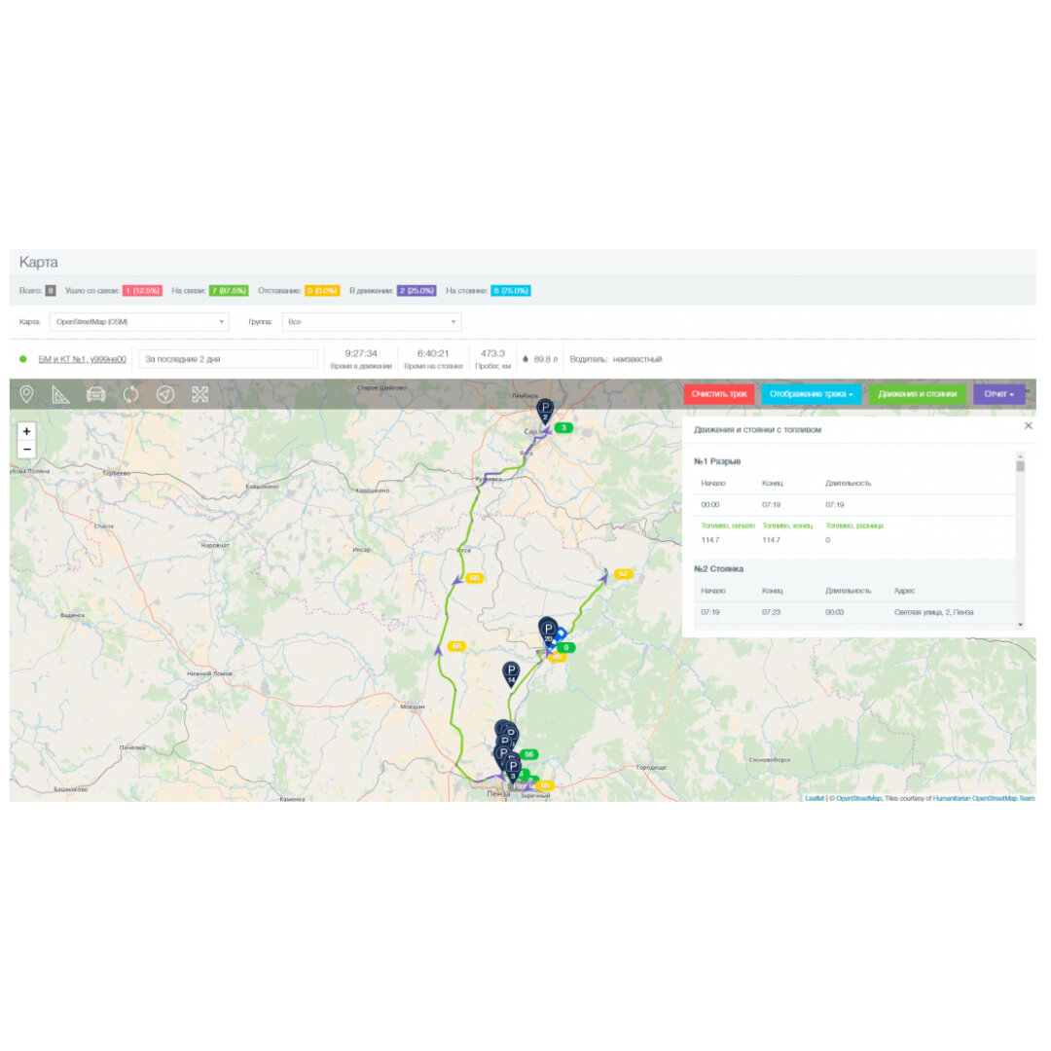The image size is (1051, 1051).
Task: Click the green online status dot
Action: 23,359
